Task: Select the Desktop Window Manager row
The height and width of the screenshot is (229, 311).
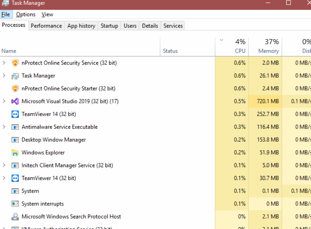Action: (156, 140)
